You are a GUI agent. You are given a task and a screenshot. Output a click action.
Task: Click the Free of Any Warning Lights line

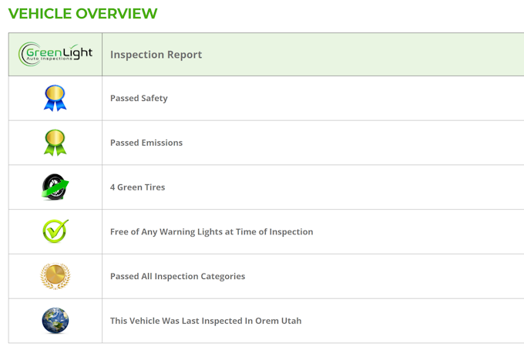coord(211,232)
